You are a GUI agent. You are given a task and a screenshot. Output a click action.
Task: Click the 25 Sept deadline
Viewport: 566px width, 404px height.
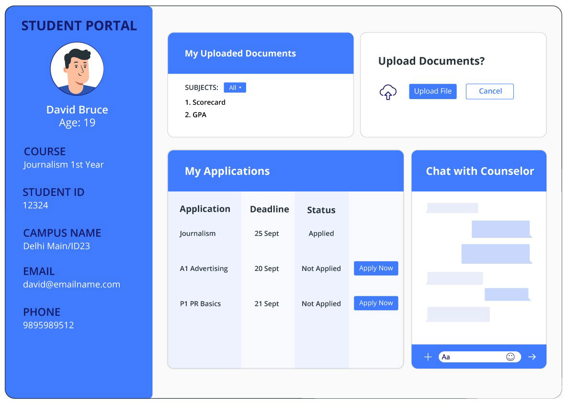click(267, 234)
